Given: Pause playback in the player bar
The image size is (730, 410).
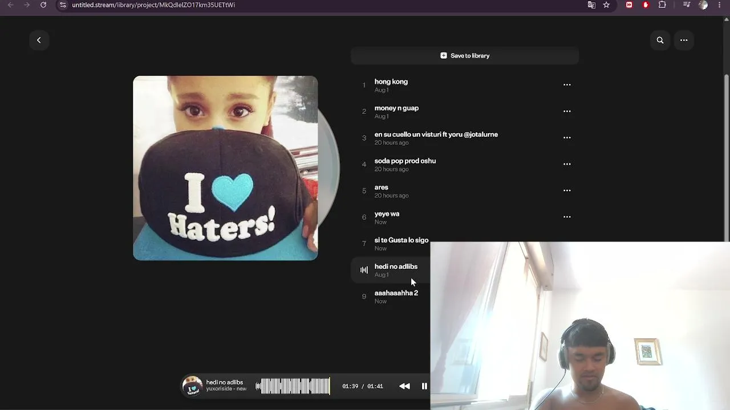Looking at the screenshot, I should point(424,386).
